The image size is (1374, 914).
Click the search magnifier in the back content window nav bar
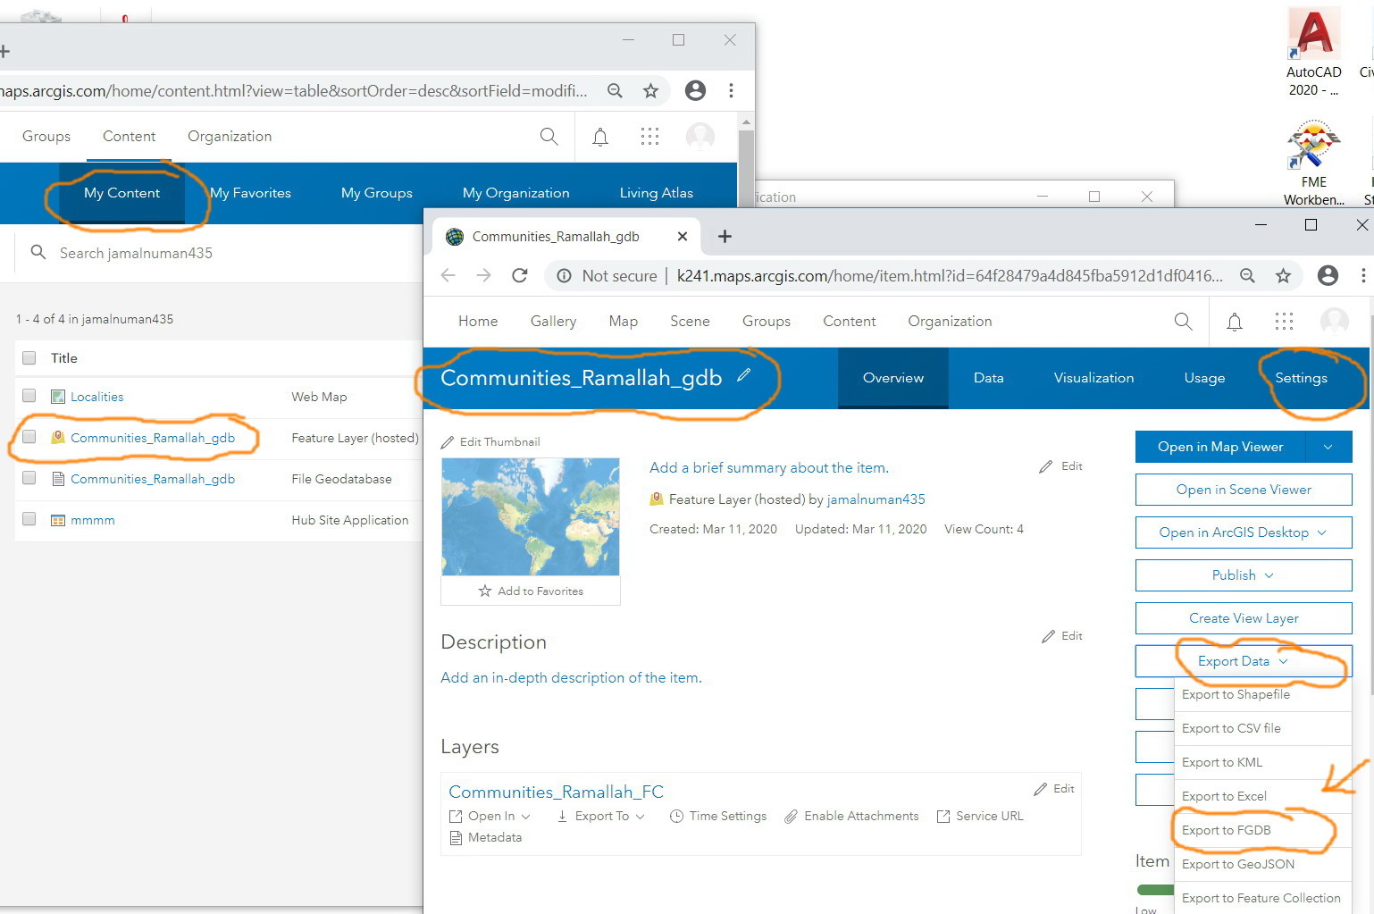click(x=549, y=137)
